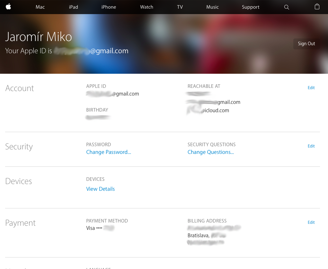Open Change Password

[x=109, y=152]
